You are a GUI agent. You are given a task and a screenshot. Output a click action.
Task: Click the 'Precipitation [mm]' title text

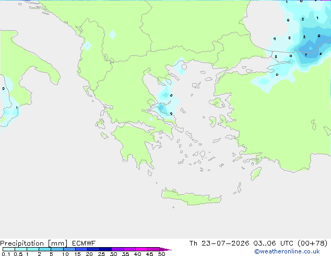33,243
